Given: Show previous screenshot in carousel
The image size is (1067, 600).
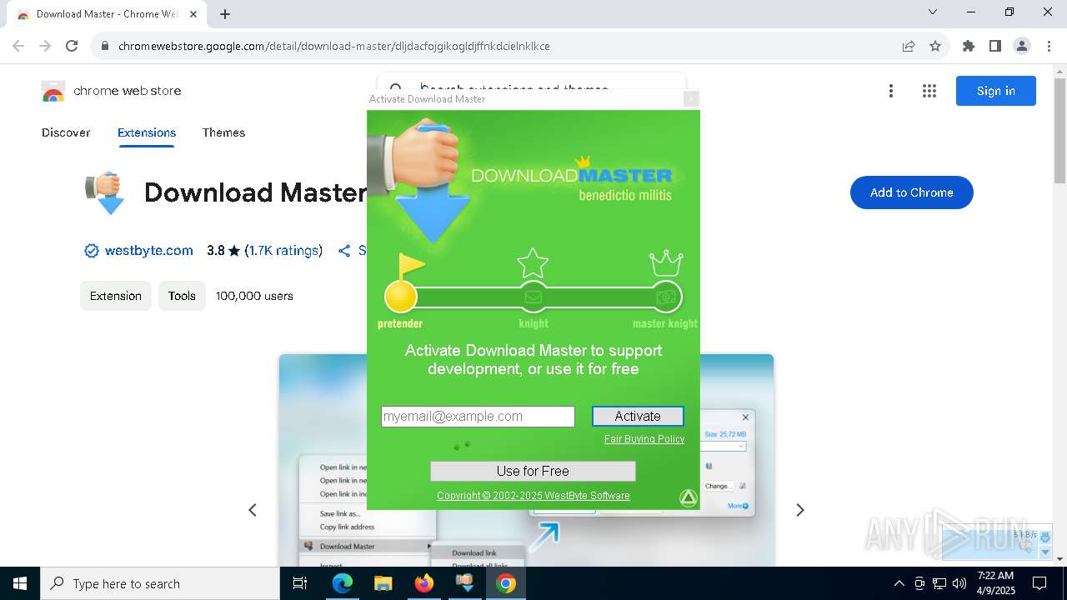Looking at the screenshot, I should tap(253, 510).
